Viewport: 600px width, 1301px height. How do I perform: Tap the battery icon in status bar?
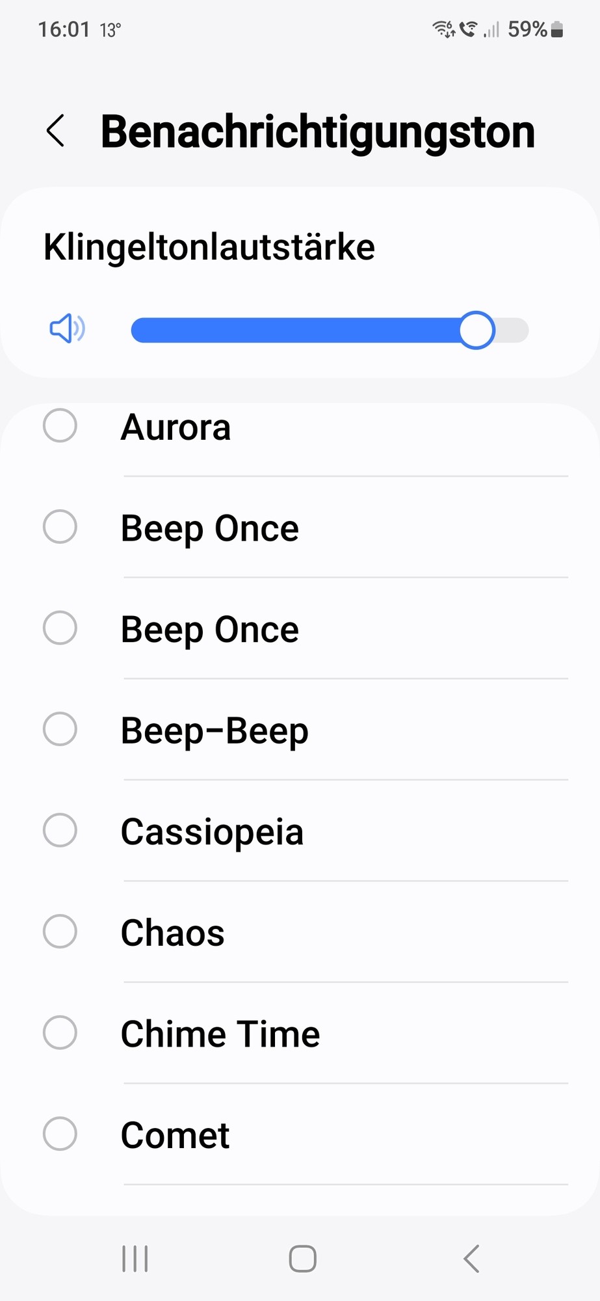tap(556, 29)
